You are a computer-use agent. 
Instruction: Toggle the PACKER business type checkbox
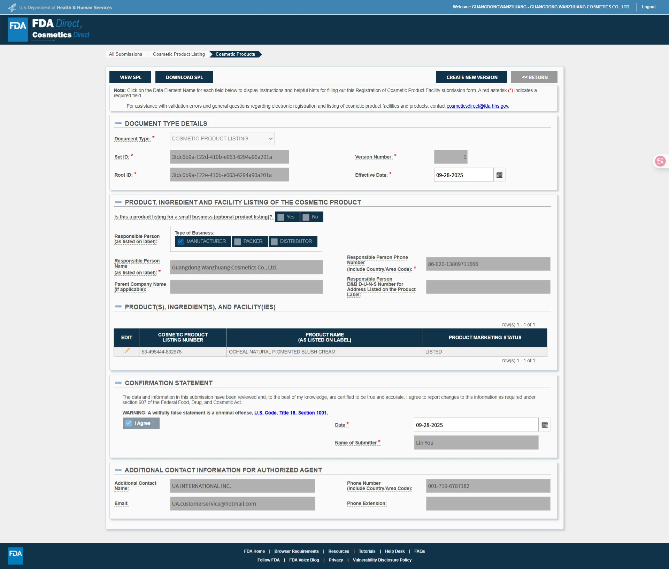pyautogui.click(x=238, y=241)
